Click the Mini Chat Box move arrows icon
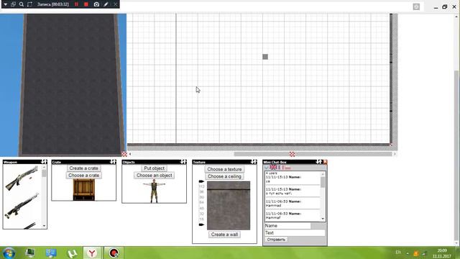Screen dimensions: 460x259 319,162
